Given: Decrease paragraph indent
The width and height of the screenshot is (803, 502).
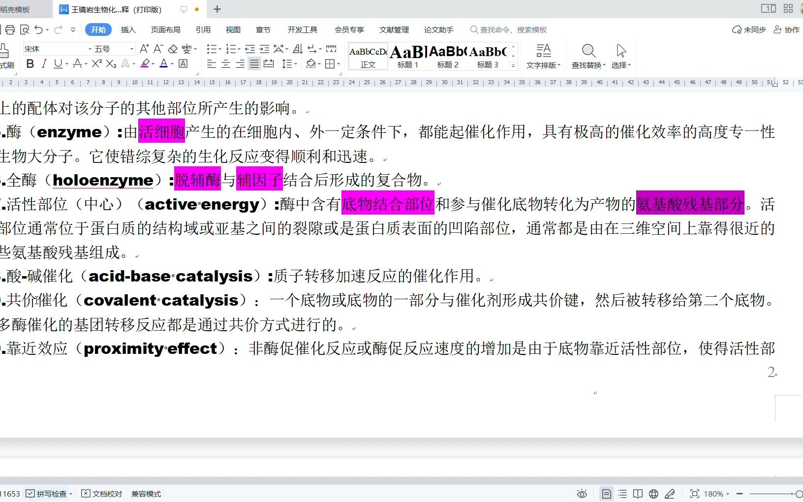Looking at the screenshot, I should click(x=250, y=49).
